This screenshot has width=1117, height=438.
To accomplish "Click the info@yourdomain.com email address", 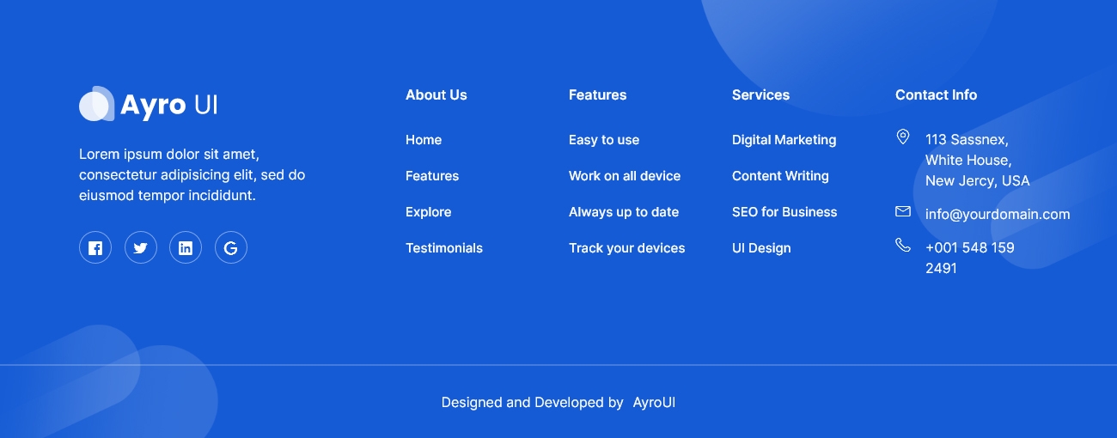I will click(998, 215).
